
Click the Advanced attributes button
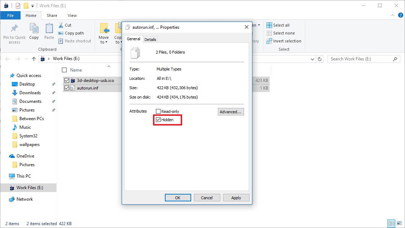click(230, 111)
